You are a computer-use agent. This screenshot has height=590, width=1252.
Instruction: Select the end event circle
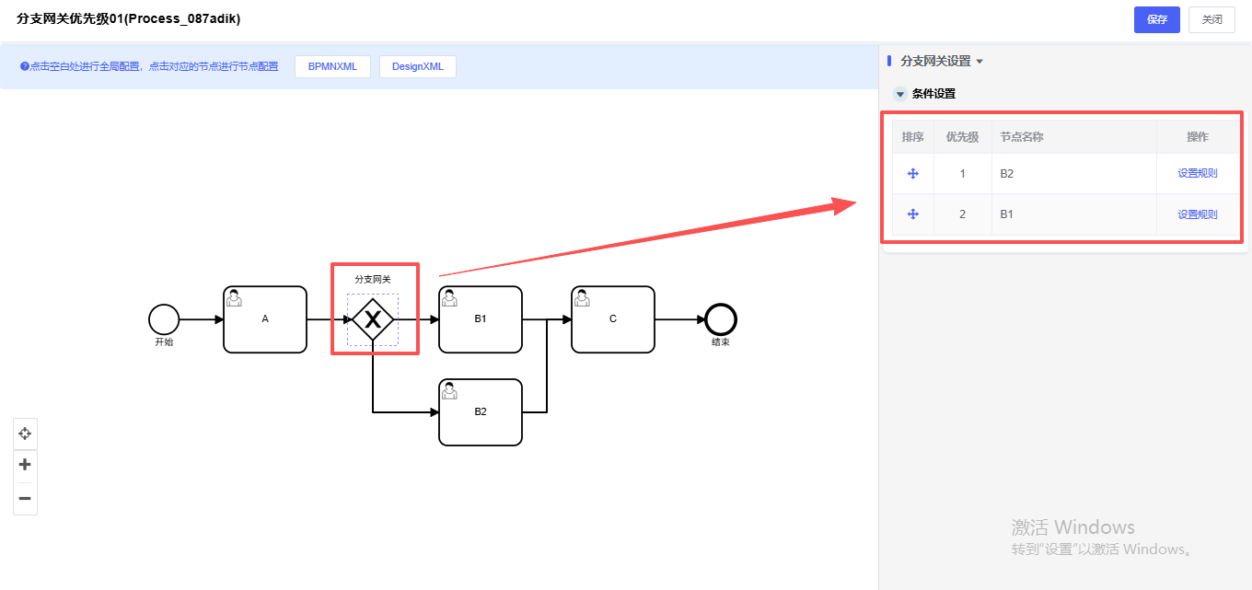pos(721,319)
